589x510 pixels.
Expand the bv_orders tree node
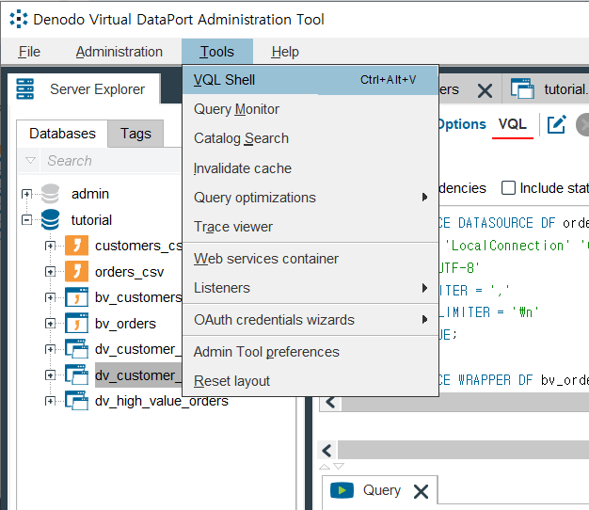50,324
